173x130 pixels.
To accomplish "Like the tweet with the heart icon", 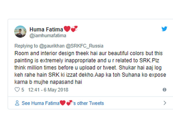I will click(16, 90).
